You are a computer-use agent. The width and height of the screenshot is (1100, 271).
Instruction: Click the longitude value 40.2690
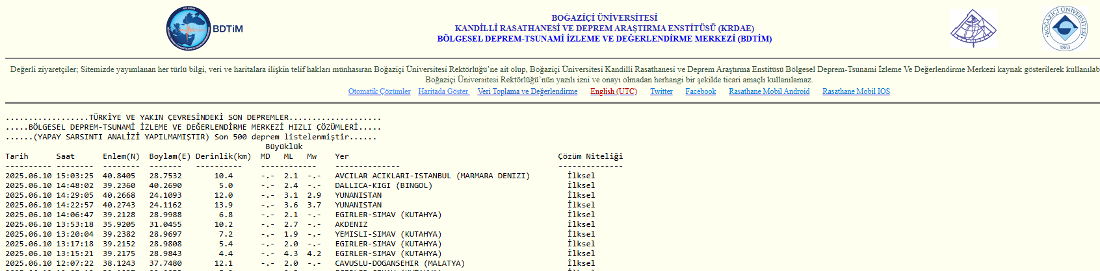click(166, 185)
